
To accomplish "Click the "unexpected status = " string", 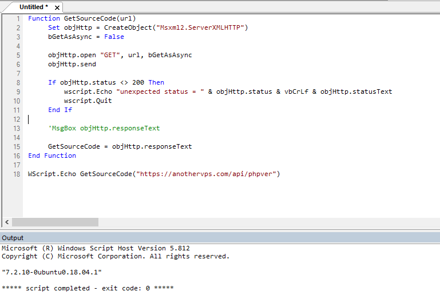I will pyautogui.click(x=160, y=91).
